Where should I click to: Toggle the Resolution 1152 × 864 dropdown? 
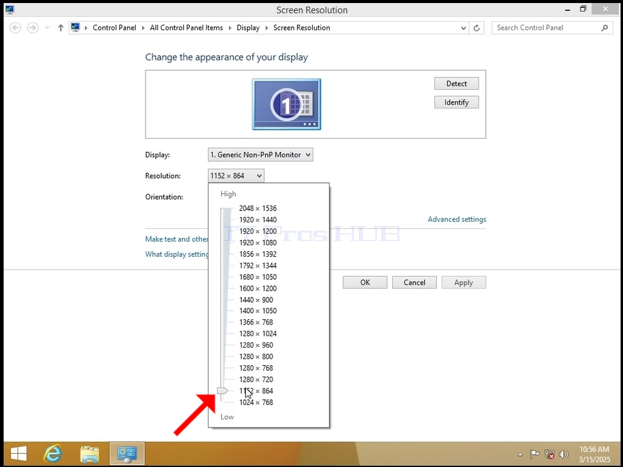tap(236, 176)
